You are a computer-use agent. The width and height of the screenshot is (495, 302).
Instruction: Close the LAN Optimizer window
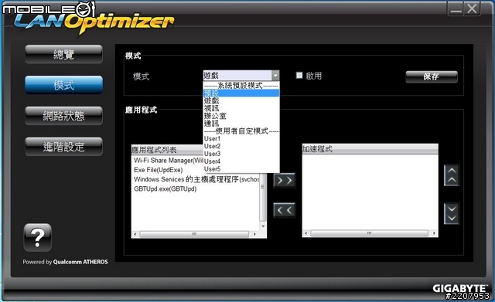(472, 8)
